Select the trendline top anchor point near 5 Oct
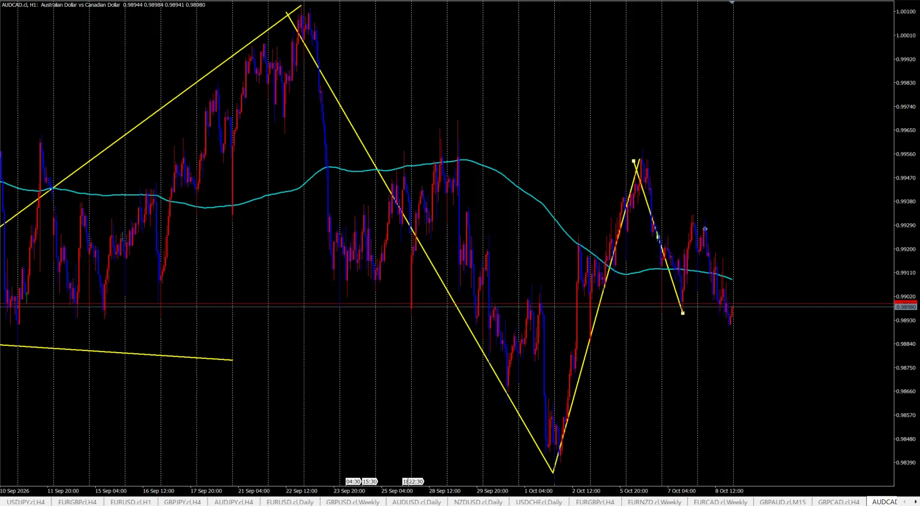 coord(634,161)
